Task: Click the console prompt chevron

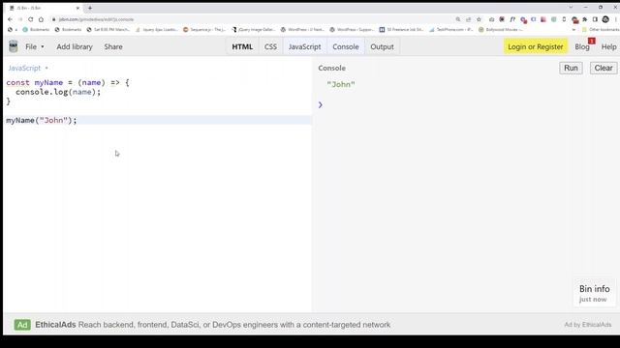Action: tap(321, 104)
